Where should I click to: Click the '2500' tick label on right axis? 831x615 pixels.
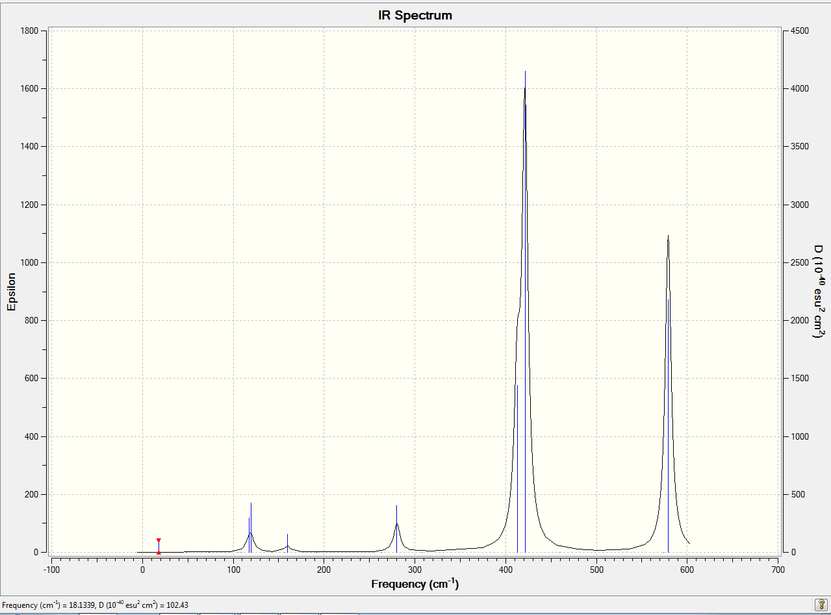(x=800, y=262)
